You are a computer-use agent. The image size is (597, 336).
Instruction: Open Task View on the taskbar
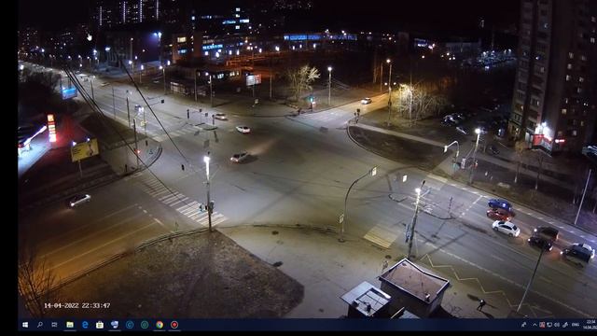pos(54,325)
